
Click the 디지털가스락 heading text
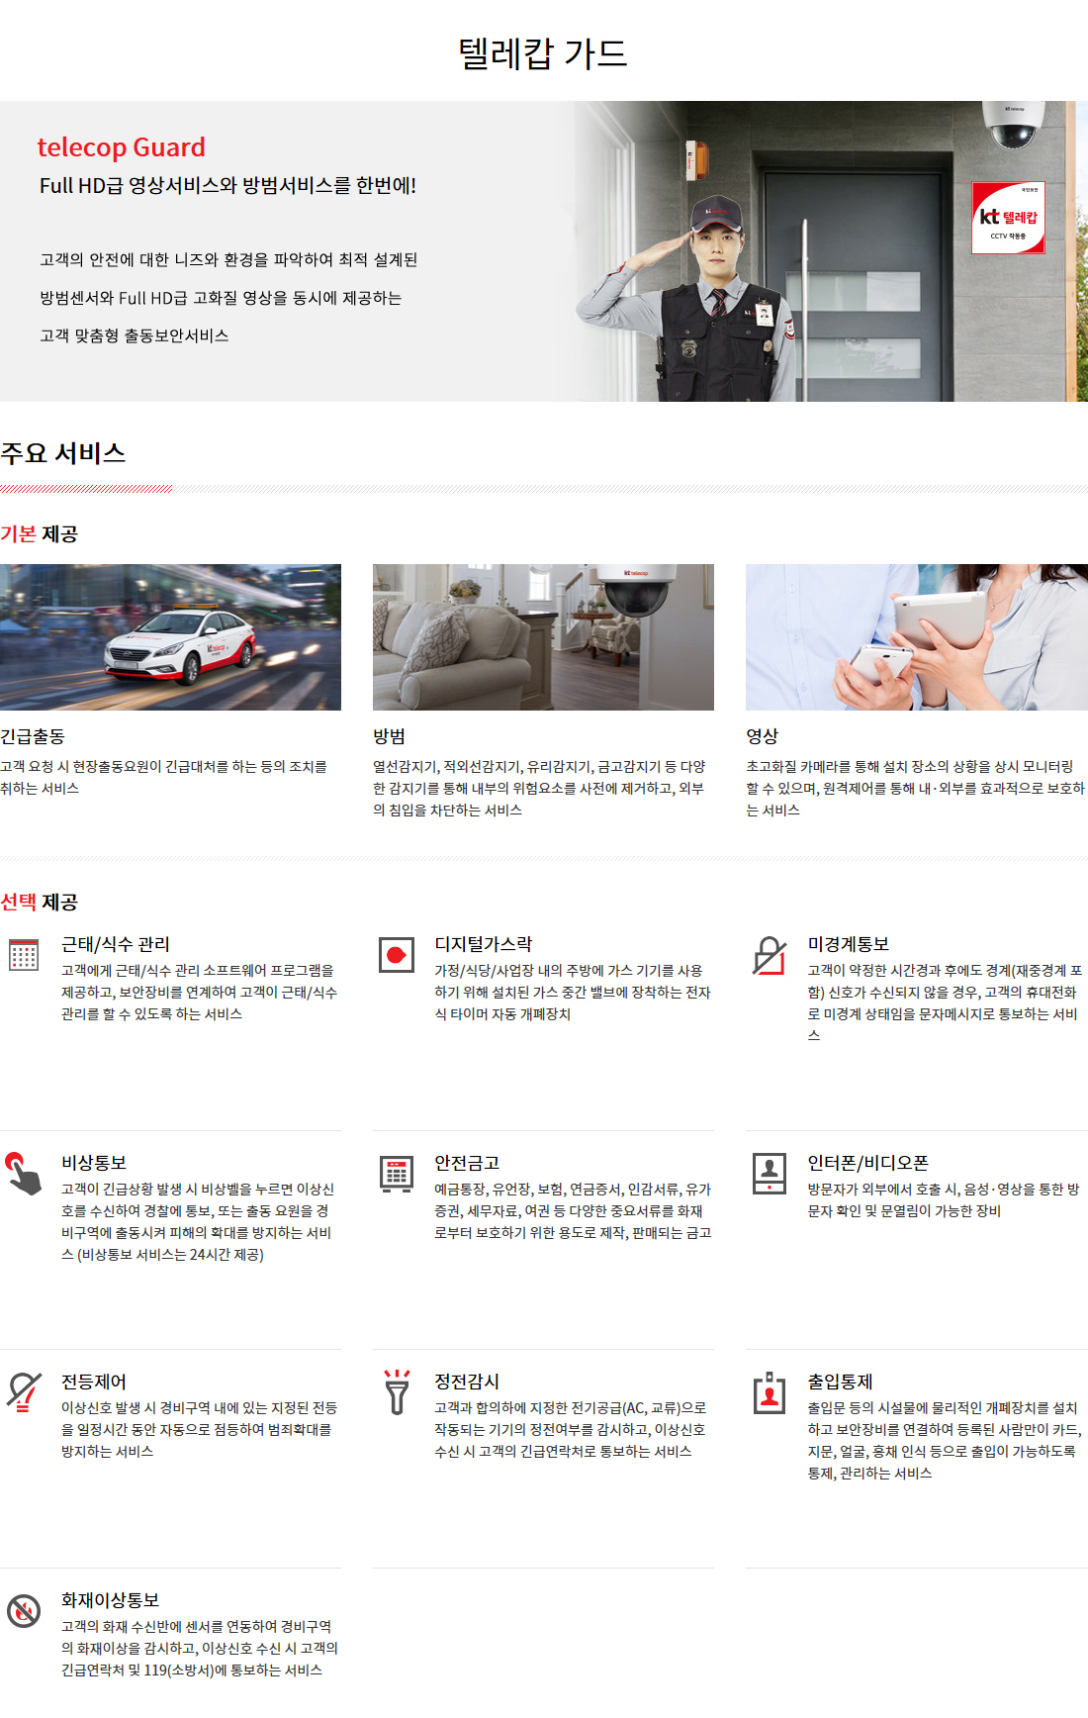tap(483, 944)
